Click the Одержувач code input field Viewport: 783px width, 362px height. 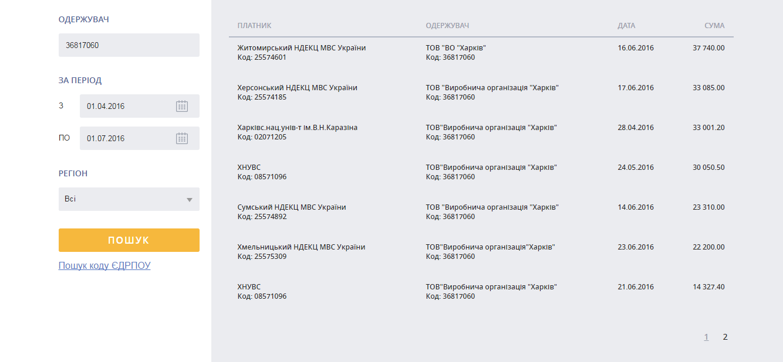tap(129, 45)
